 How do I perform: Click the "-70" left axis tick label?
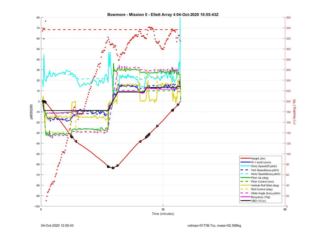[38, 175]
